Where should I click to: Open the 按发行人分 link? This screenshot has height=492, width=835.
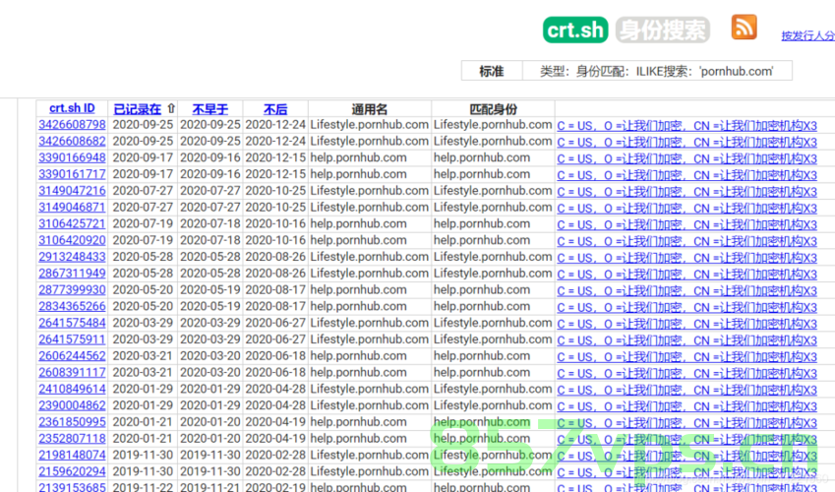coord(807,35)
